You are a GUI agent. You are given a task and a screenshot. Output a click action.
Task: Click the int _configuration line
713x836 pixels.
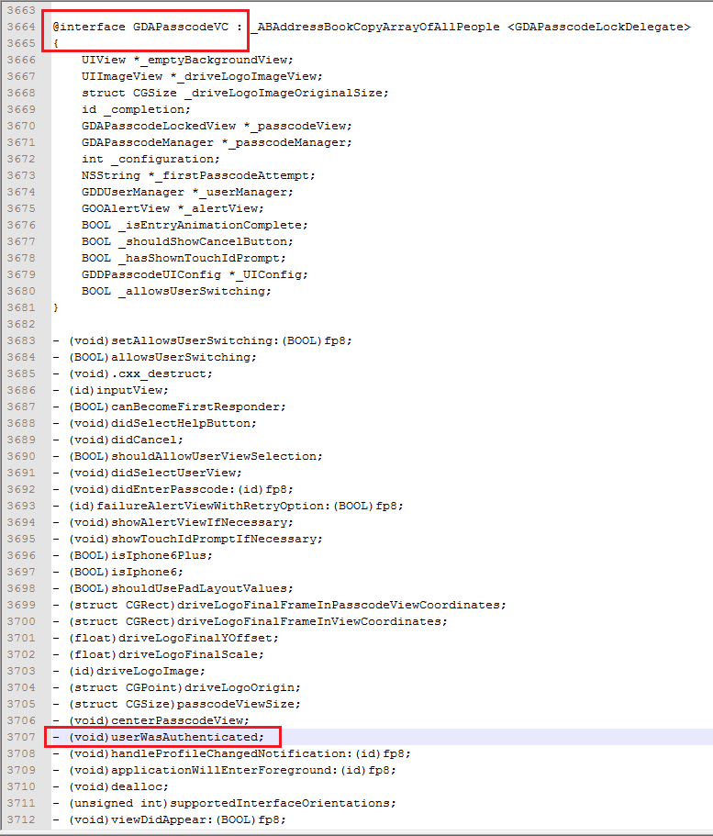pos(150,159)
